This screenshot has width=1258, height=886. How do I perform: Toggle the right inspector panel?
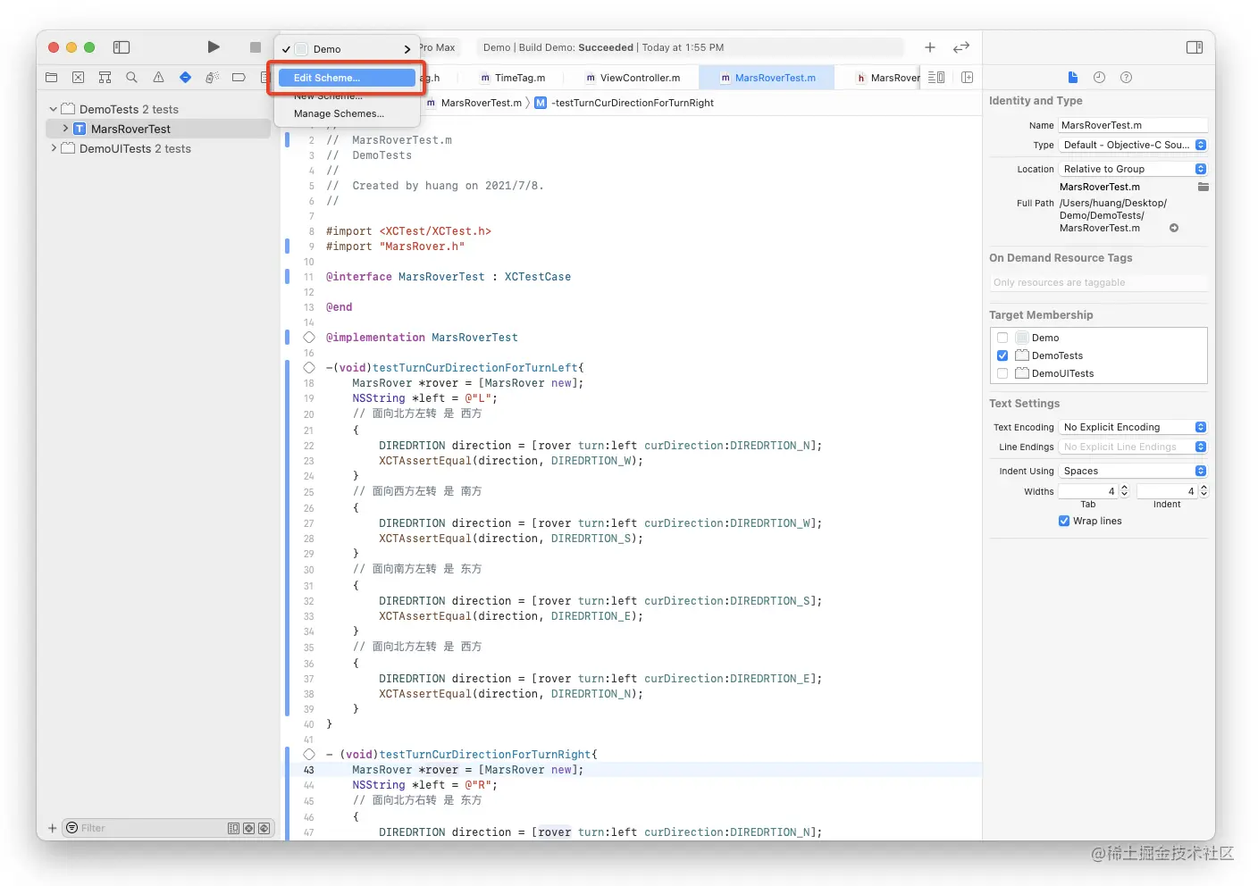point(1194,47)
